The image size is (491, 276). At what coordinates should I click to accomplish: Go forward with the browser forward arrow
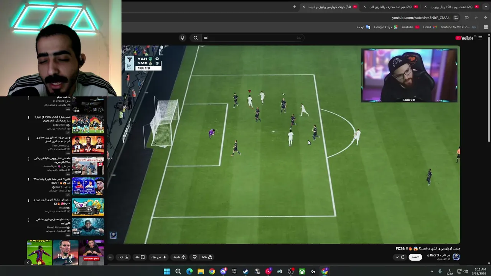[476, 18]
